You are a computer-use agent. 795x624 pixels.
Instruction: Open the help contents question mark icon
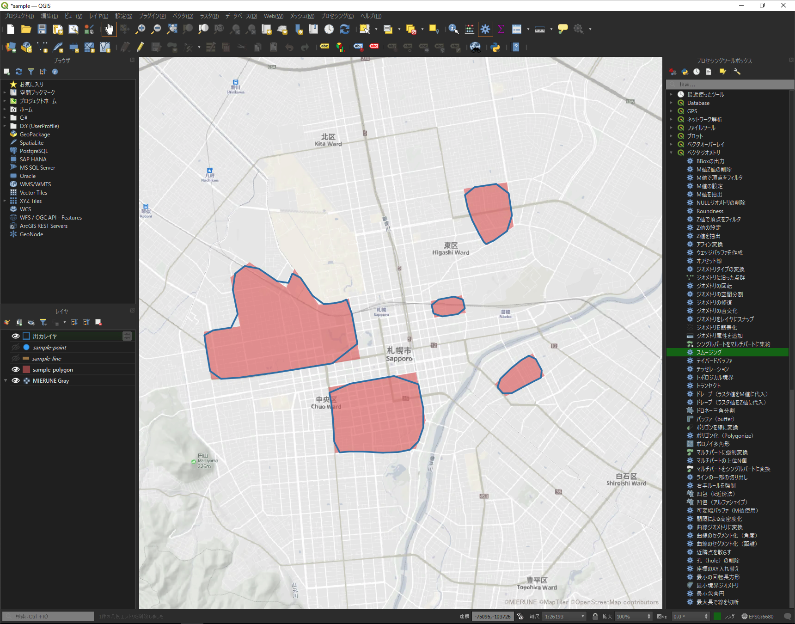click(x=516, y=47)
